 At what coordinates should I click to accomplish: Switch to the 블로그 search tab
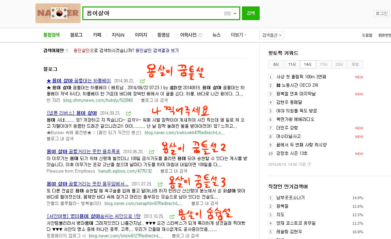pos(76,35)
